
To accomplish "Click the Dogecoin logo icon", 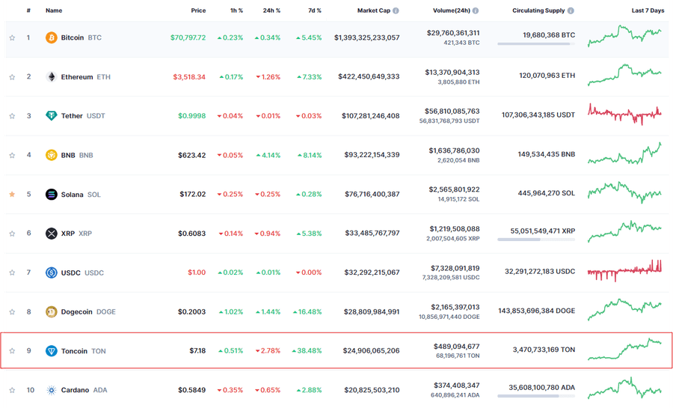I will 52,311.
